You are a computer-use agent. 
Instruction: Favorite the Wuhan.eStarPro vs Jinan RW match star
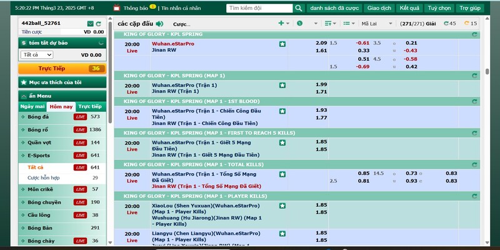(x=282, y=44)
